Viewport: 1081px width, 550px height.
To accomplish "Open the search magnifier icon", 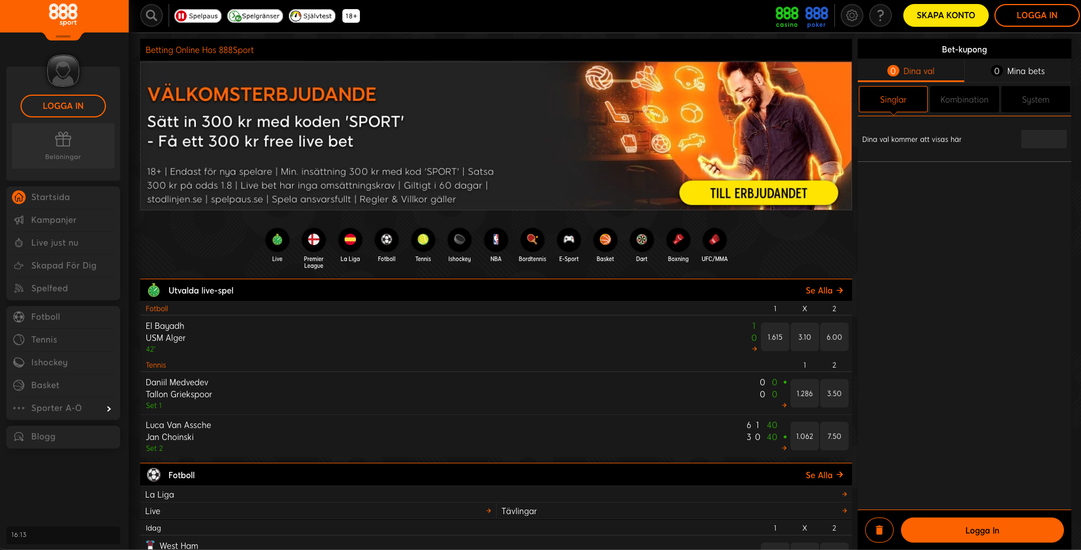I will pyautogui.click(x=151, y=15).
